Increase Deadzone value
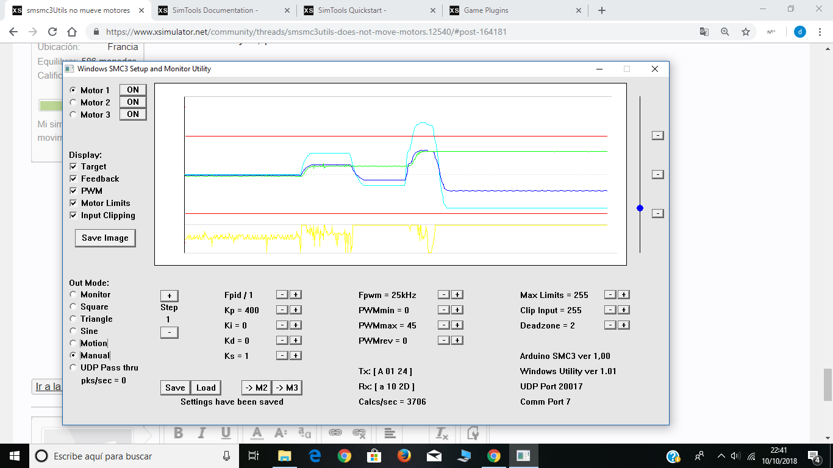Image resolution: width=833 pixels, height=468 pixels. [623, 325]
